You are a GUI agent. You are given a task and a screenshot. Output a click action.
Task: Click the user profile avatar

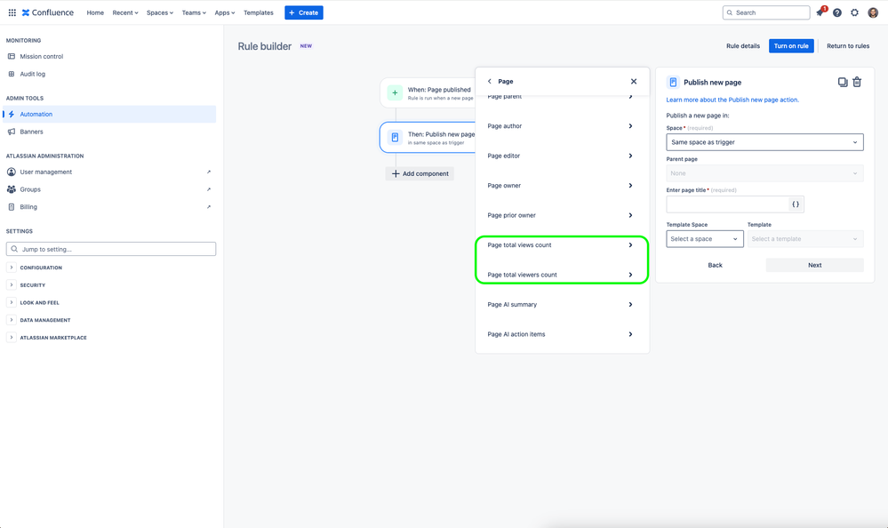873,12
